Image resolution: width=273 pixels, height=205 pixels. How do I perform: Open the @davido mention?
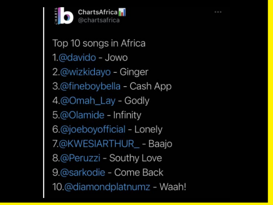pyautogui.click(x=77, y=58)
